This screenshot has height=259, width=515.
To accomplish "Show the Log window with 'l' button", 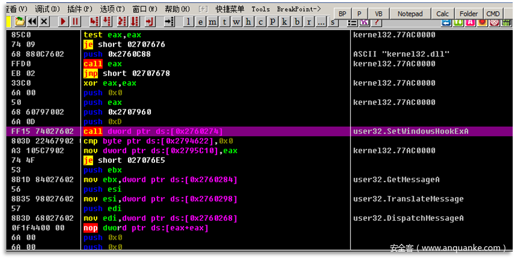I will pyautogui.click(x=189, y=21).
